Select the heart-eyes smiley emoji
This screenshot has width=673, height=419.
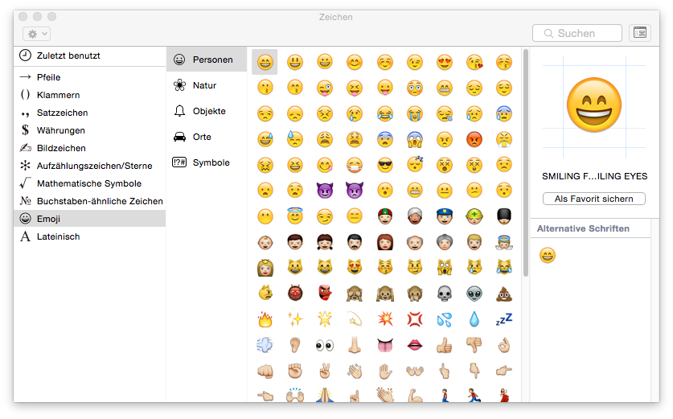click(445, 62)
